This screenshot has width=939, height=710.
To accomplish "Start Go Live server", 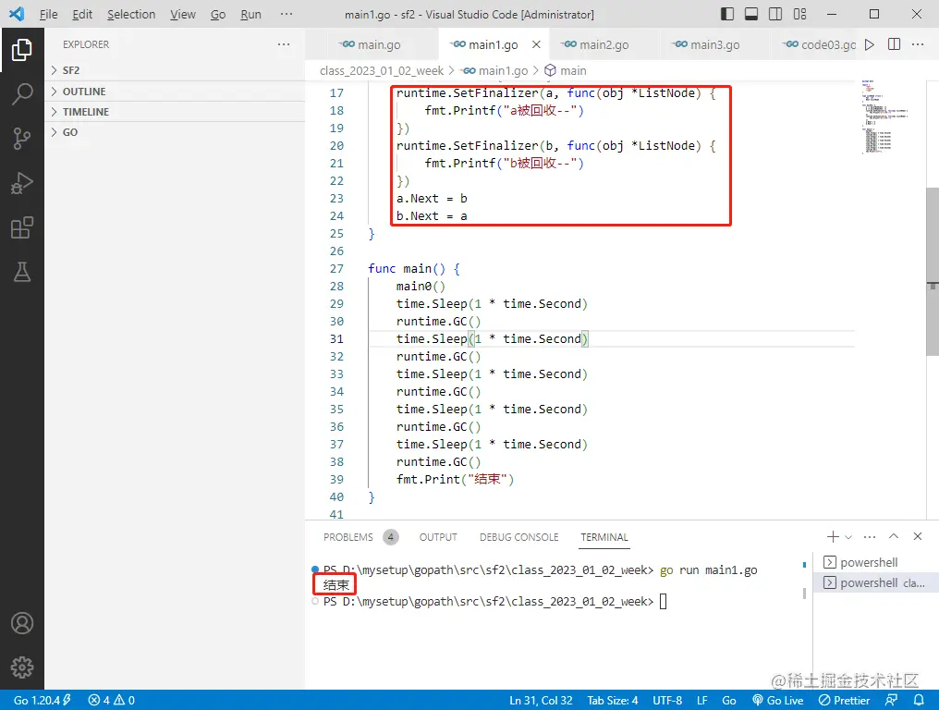I will pos(778,700).
